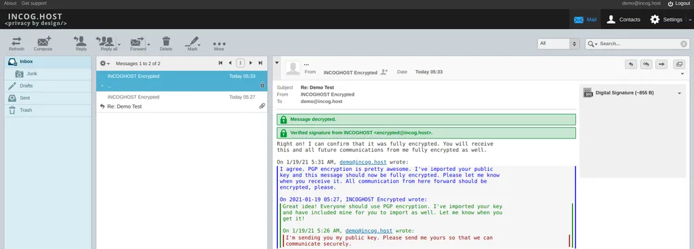Expand header options arrow below window icon

point(682,74)
